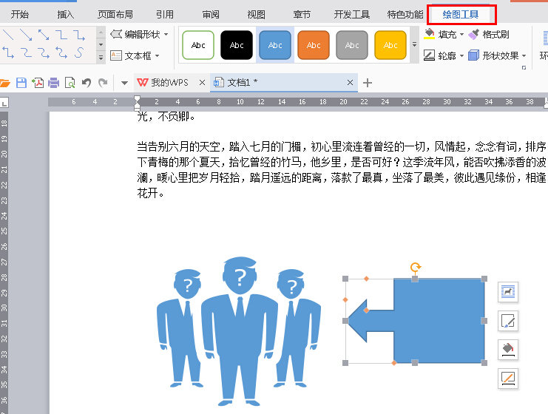Click the shape style brush icon beside the shape
Viewport: 548px width, 414px height.
[507, 321]
